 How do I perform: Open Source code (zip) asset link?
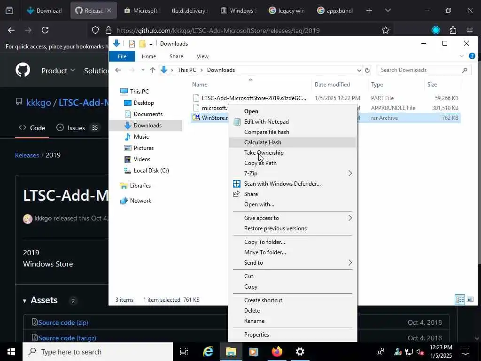63,322
